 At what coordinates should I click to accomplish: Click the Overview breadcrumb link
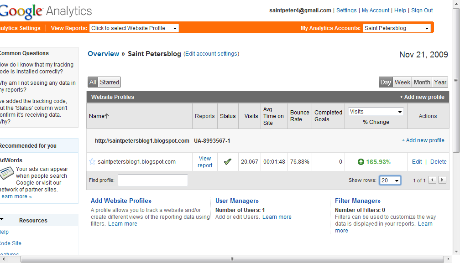tap(103, 54)
